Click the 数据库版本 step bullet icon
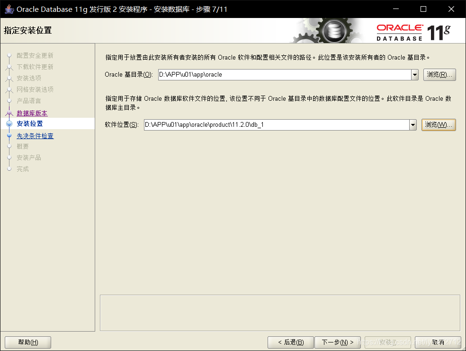Image resolution: width=466 pixels, height=351 pixels. click(9, 113)
